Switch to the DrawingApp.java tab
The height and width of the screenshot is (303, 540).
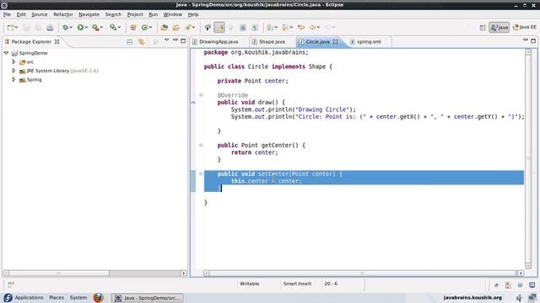(x=219, y=41)
